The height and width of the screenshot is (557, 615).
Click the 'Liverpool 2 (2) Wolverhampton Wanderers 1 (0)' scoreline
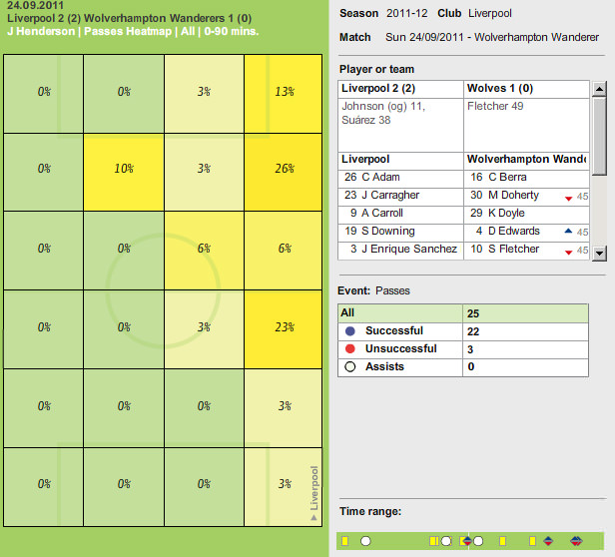pyautogui.click(x=130, y=18)
